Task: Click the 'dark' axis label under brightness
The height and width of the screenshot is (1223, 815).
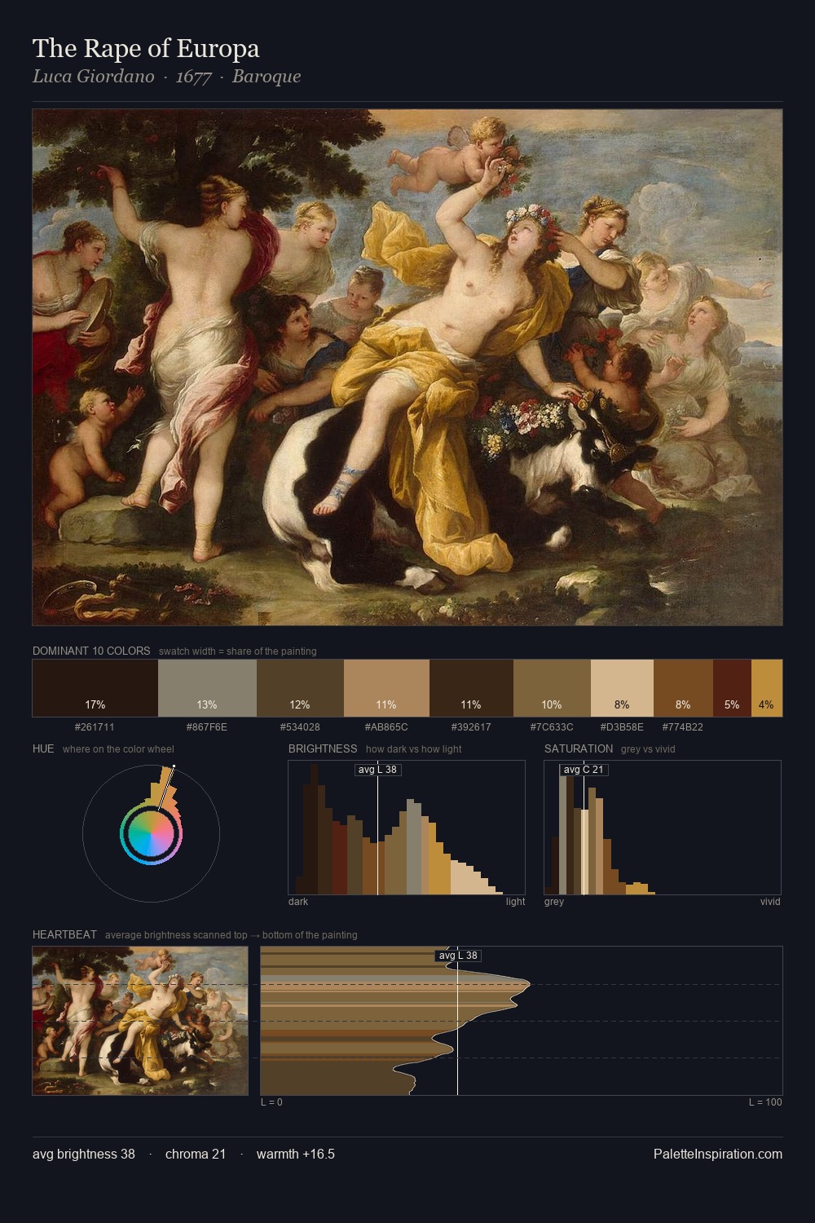Action: (x=298, y=902)
